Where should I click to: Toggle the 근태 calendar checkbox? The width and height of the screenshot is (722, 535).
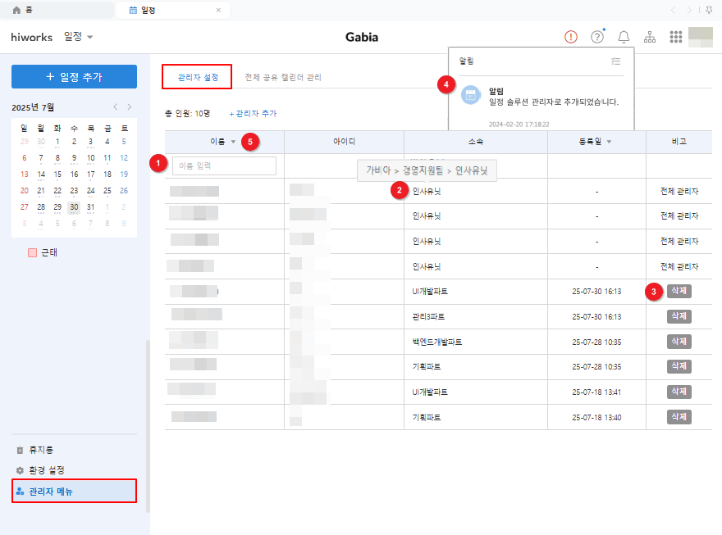33,252
